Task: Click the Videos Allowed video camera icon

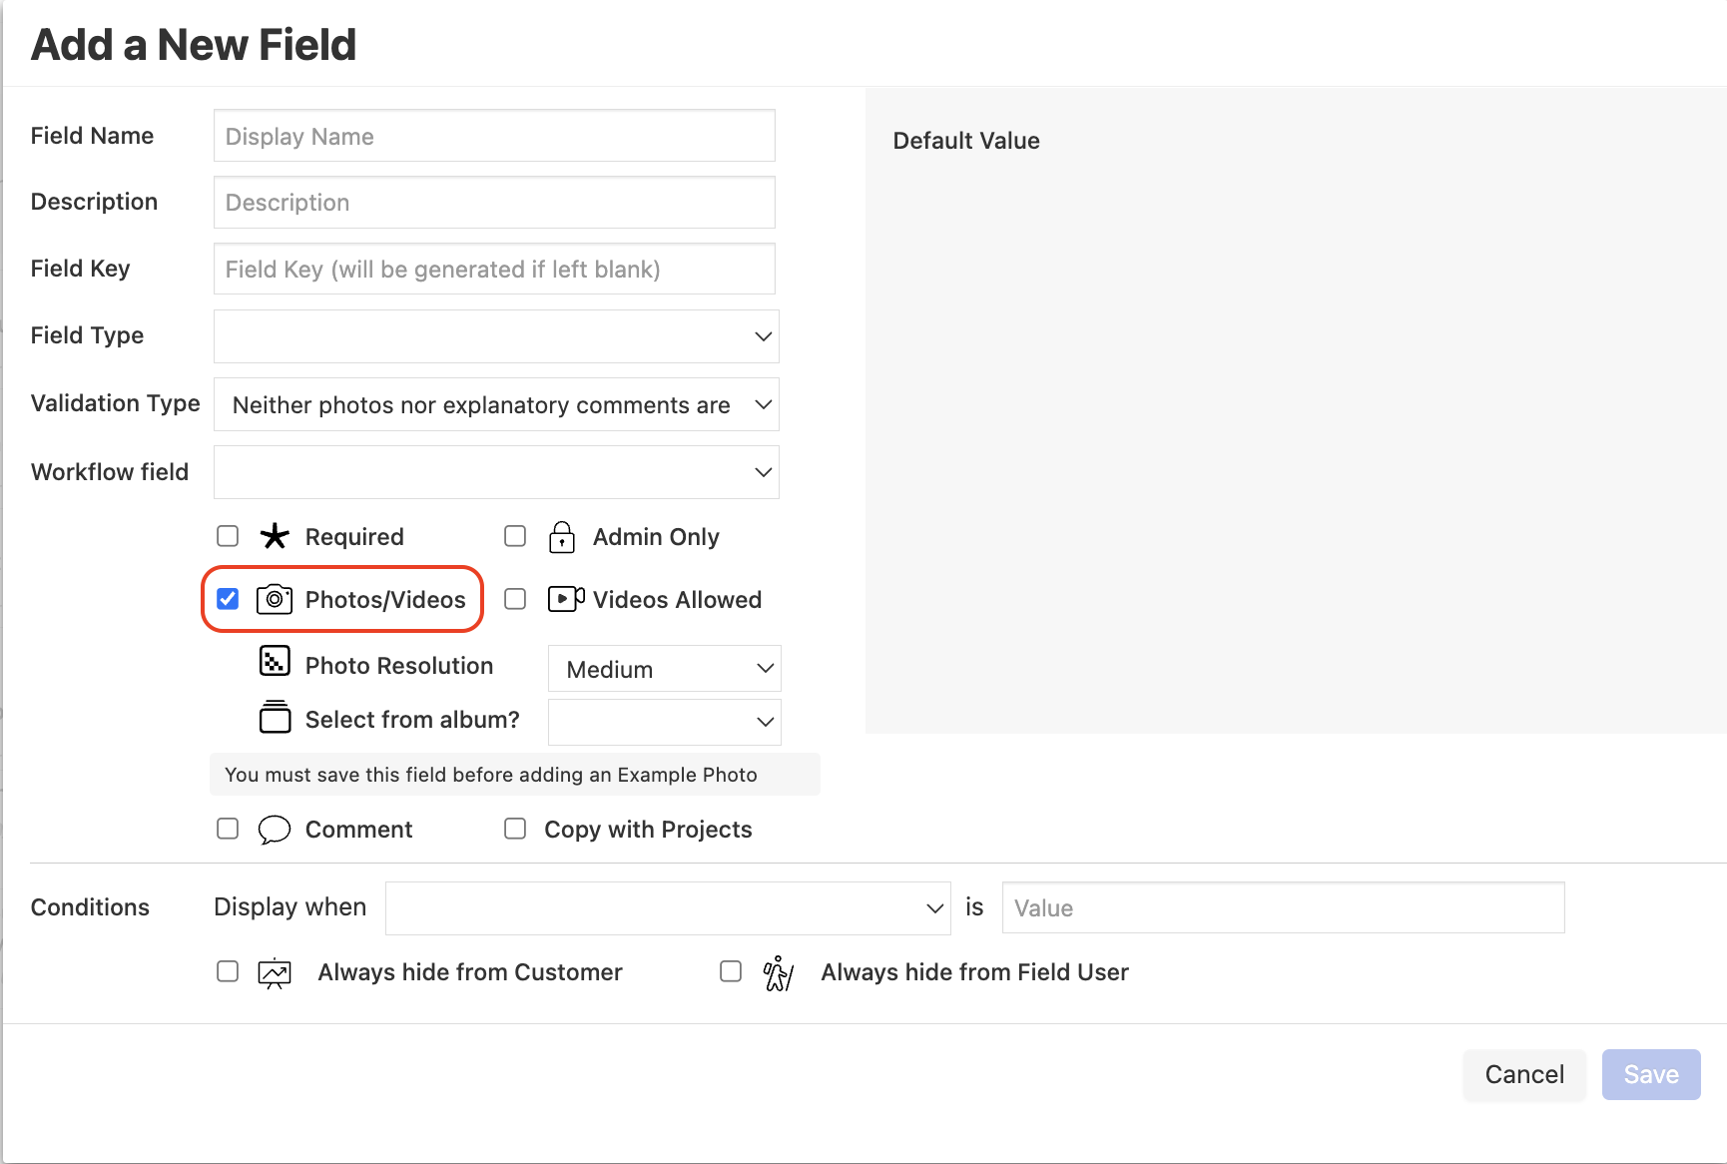Action: 566,599
